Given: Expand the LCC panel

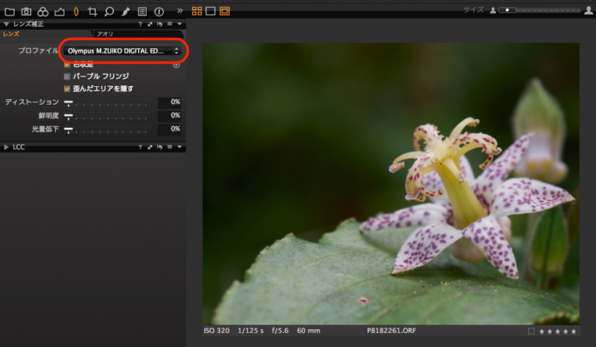Looking at the screenshot, I should [7, 147].
